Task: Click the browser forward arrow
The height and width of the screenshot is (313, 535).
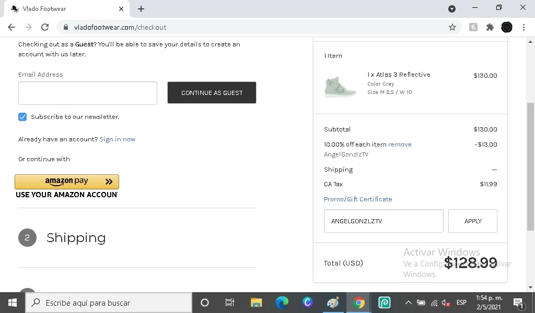Action: coord(28,27)
